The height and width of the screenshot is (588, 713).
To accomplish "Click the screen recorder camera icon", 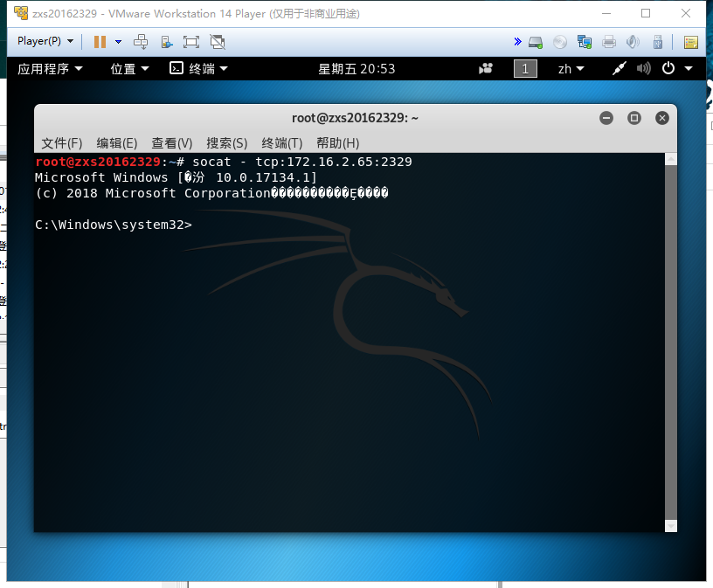I will pos(486,69).
